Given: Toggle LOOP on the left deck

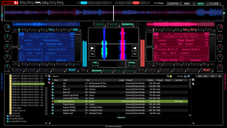Looking at the screenshot, I should (x=34, y=30).
